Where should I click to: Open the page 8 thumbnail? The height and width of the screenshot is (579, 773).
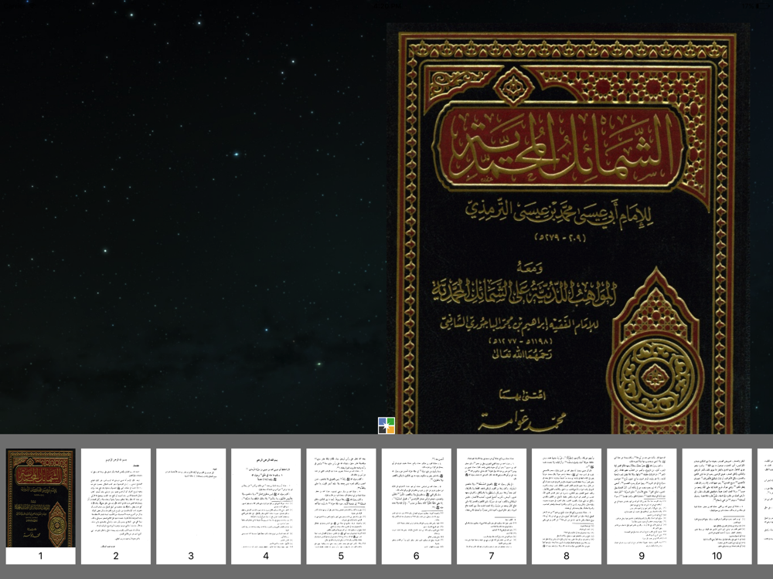coord(567,506)
